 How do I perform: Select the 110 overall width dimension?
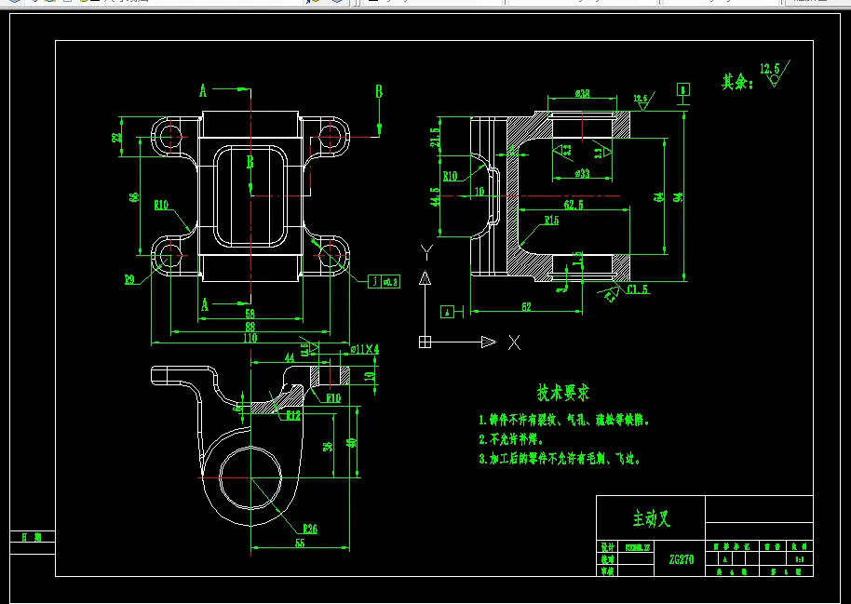[250, 338]
